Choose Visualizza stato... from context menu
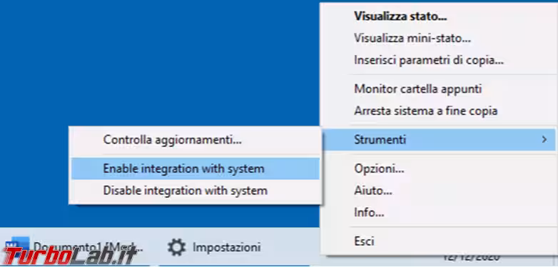Image resolution: width=558 pixels, height=267 pixels. [437, 16]
